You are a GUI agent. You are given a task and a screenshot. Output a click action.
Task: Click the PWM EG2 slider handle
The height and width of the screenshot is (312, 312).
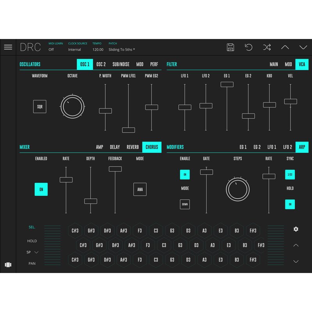click(x=151, y=107)
